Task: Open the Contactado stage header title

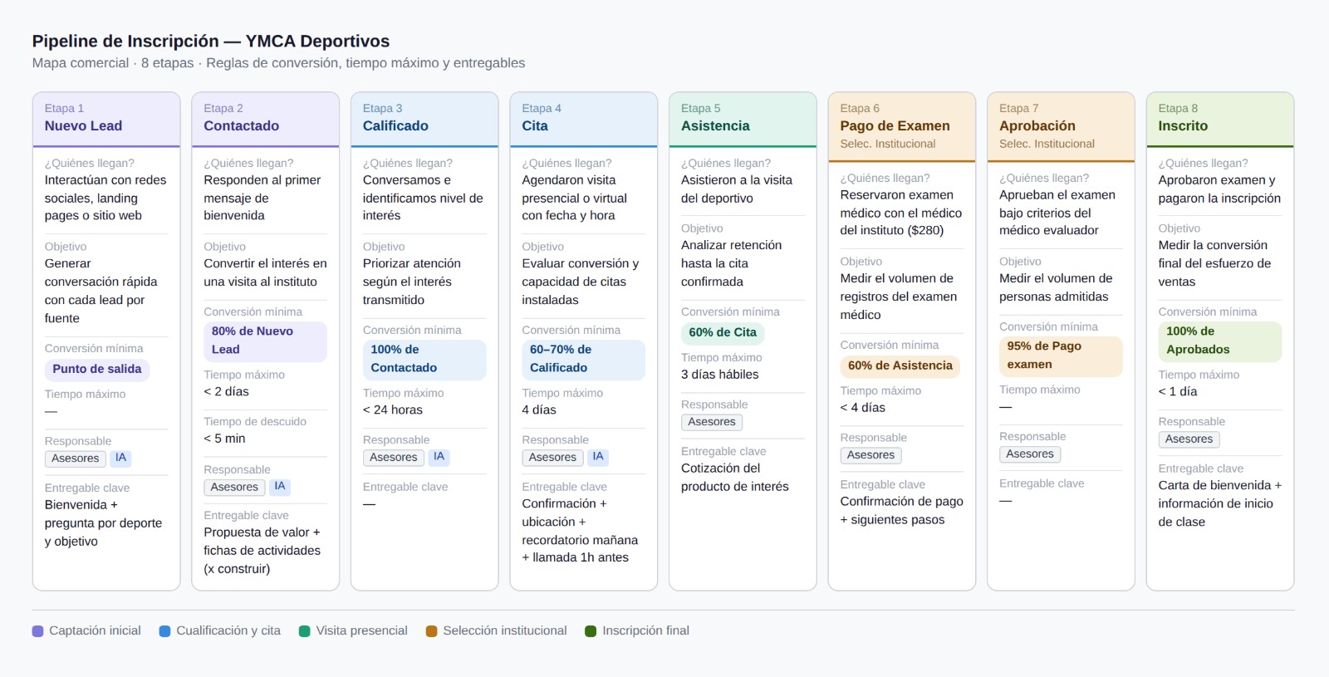Action: pyautogui.click(x=242, y=126)
